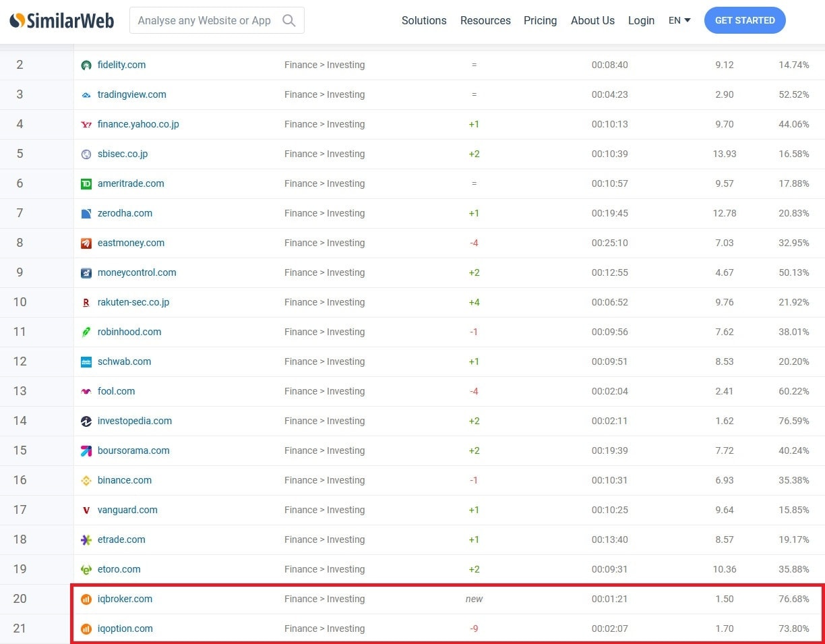Click the +4 rank change for rakuten-sec.co.jp
The image size is (825, 644).
point(474,302)
